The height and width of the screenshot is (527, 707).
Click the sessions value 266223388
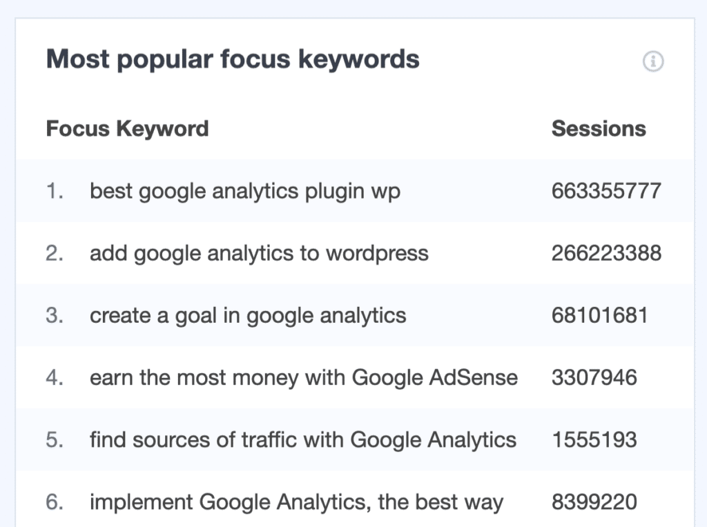pyautogui.click(x=606, y=253)
